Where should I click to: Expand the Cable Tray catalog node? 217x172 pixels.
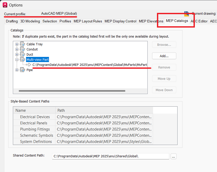17,44
